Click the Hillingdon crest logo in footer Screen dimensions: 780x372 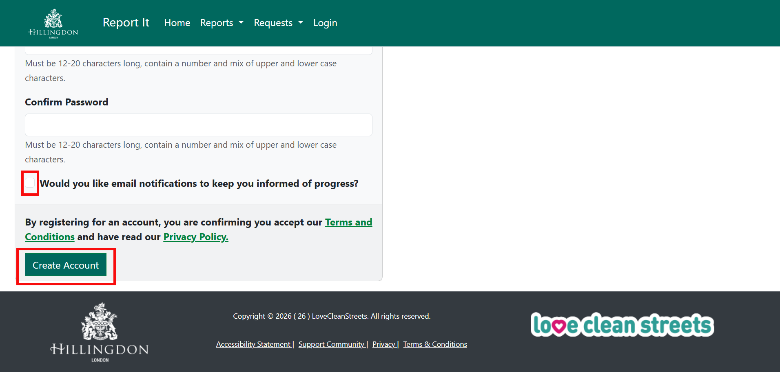click(99, 332)
